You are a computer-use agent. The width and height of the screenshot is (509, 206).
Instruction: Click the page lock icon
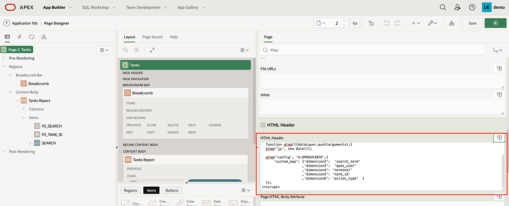point(371,23)
